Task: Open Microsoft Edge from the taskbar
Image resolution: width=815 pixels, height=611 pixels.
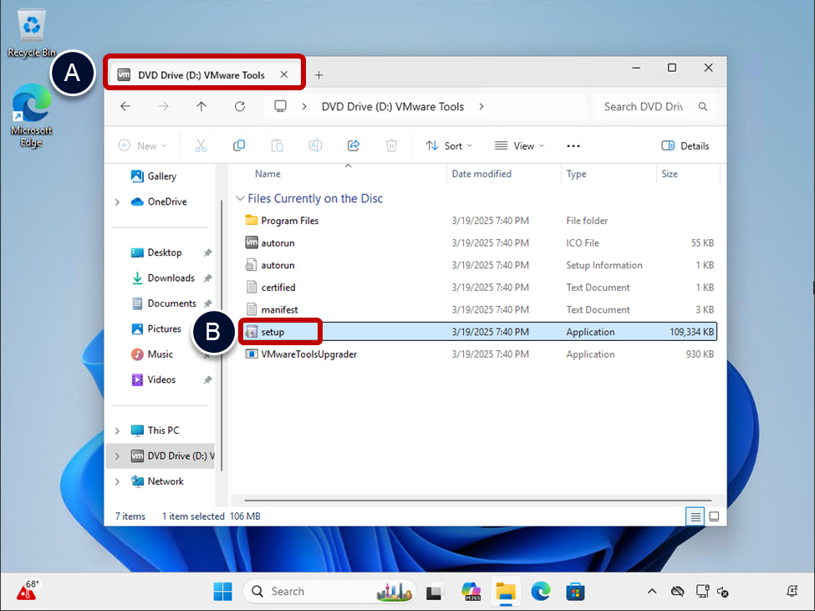Action: [541, 592]
